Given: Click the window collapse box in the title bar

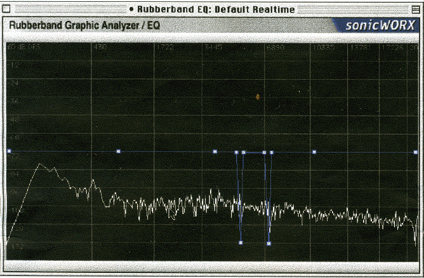Looking at the screenshot, I should 416,9.
